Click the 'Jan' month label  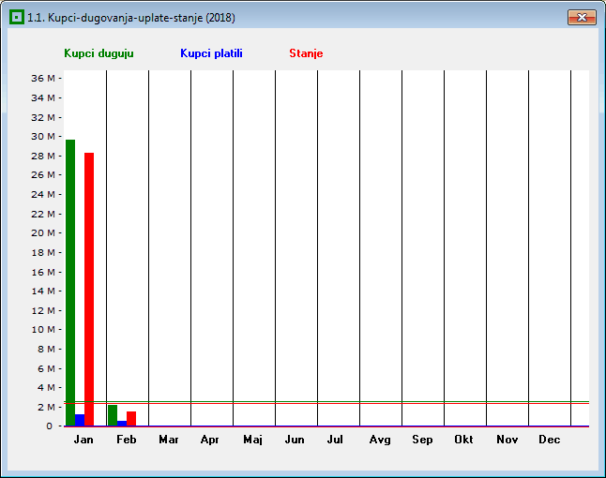(x=83, y=440)
